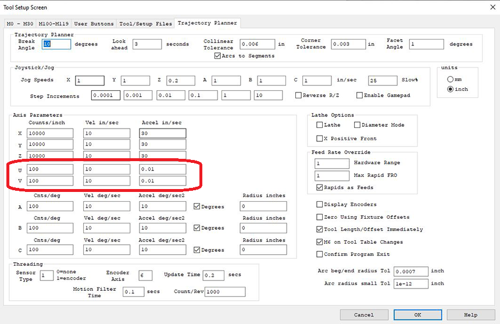This screenshot has height=324, width=500.
Task: Open the M100-M119 tab
Action: (x=55, y=24)
